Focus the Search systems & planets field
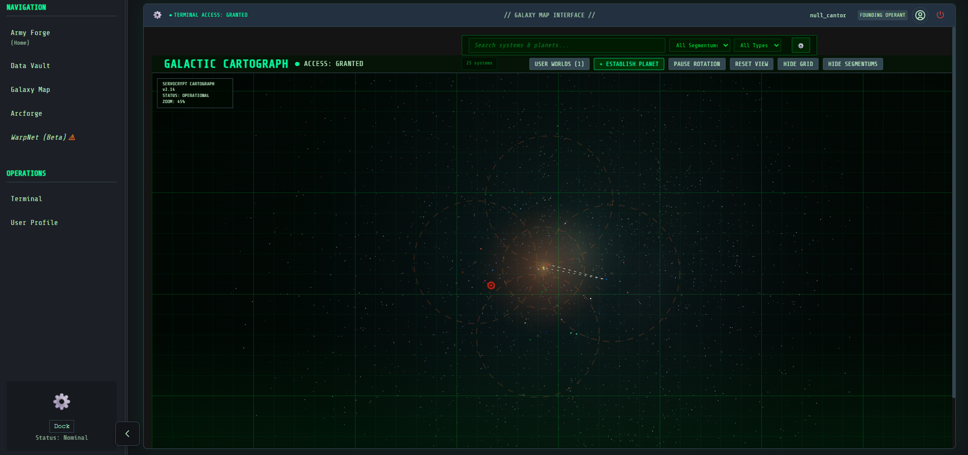The height and width of the screenshot is (455, 968). pos(567,45)
